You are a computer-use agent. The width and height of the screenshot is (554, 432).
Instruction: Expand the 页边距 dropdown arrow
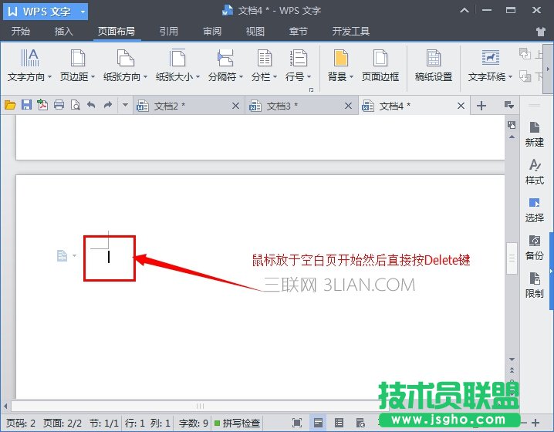click(x=93, y=76)
